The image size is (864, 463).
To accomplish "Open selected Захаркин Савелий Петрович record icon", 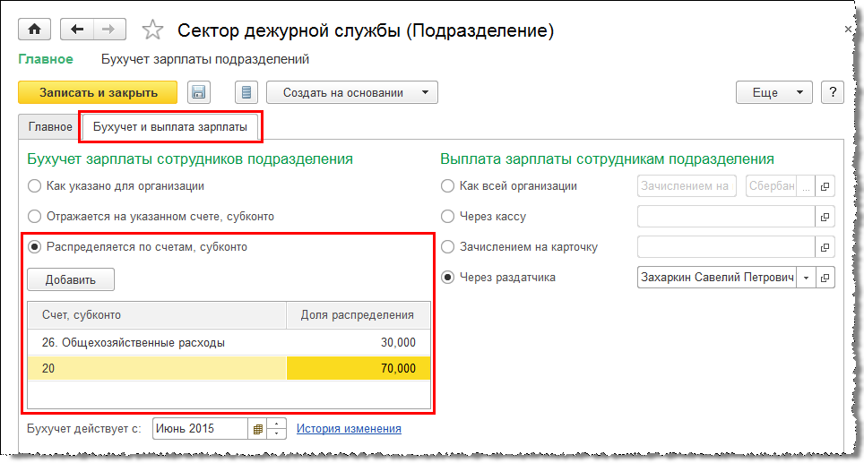I will pos(825,278).
